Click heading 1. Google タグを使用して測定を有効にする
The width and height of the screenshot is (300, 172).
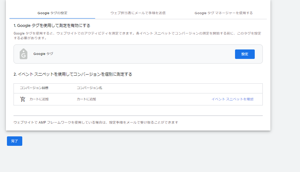tap(52, 25)
